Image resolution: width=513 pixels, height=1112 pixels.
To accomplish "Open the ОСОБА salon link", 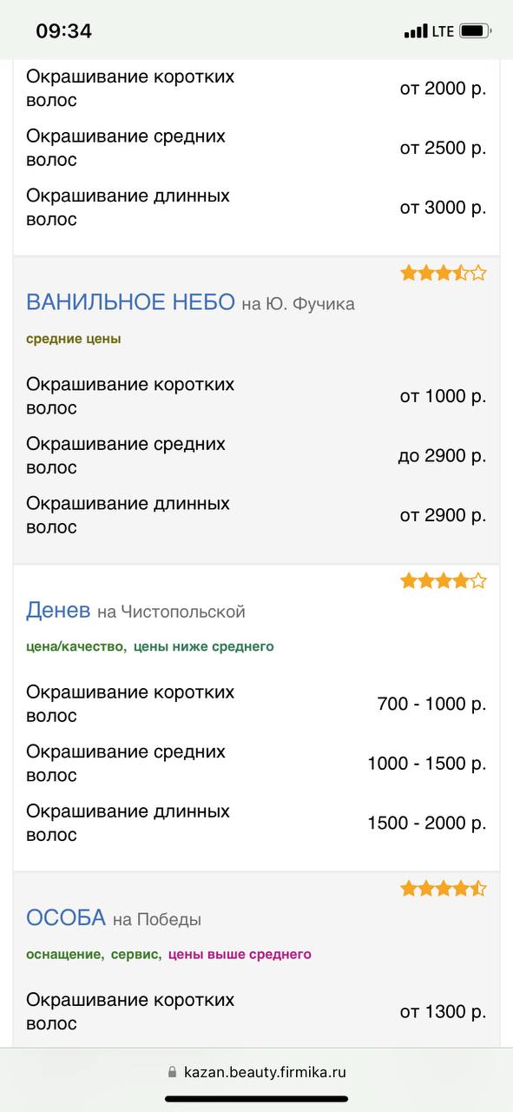I will tap(66, 917).
